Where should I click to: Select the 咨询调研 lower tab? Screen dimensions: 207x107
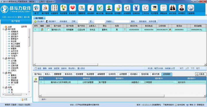click(167, 74)
